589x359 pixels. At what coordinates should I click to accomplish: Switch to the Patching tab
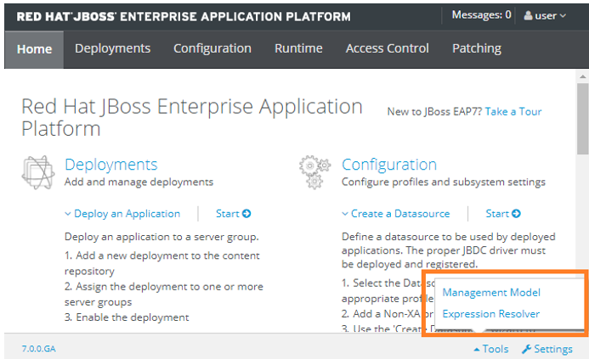point(477,48)
